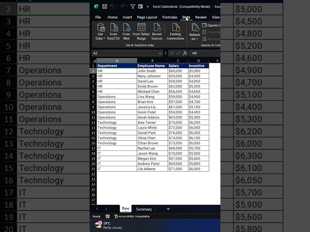Image resolution: width=310 pixels, height=232 pixels.
Task: Switch to the Insert tab
Action: [x=127, y=17]
